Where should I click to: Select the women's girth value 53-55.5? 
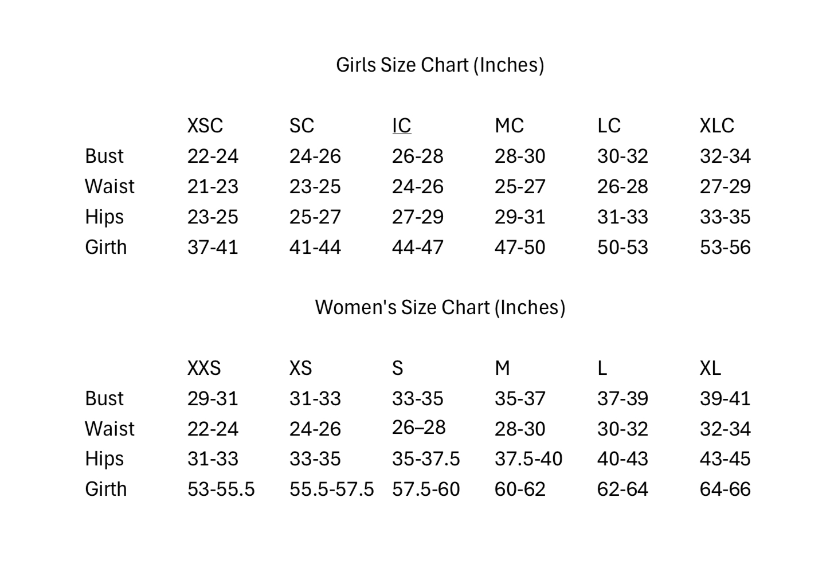tap(221, 489)
